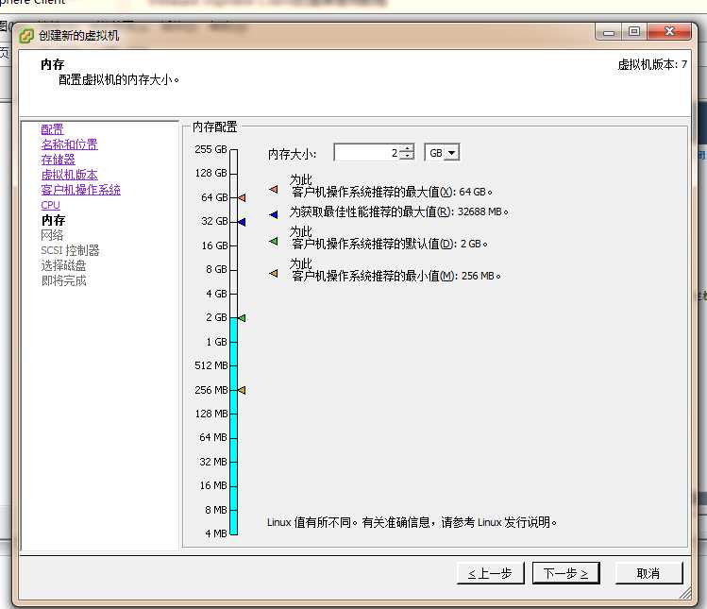Screen dimensions: 707x609
Task: Click the green 2 GB default marker on slider
Action: (242, 318)
